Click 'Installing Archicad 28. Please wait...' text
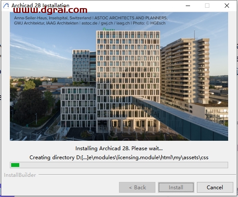This screenshot has height=197, width=238. pyautogui.click(x=119, y=148)
